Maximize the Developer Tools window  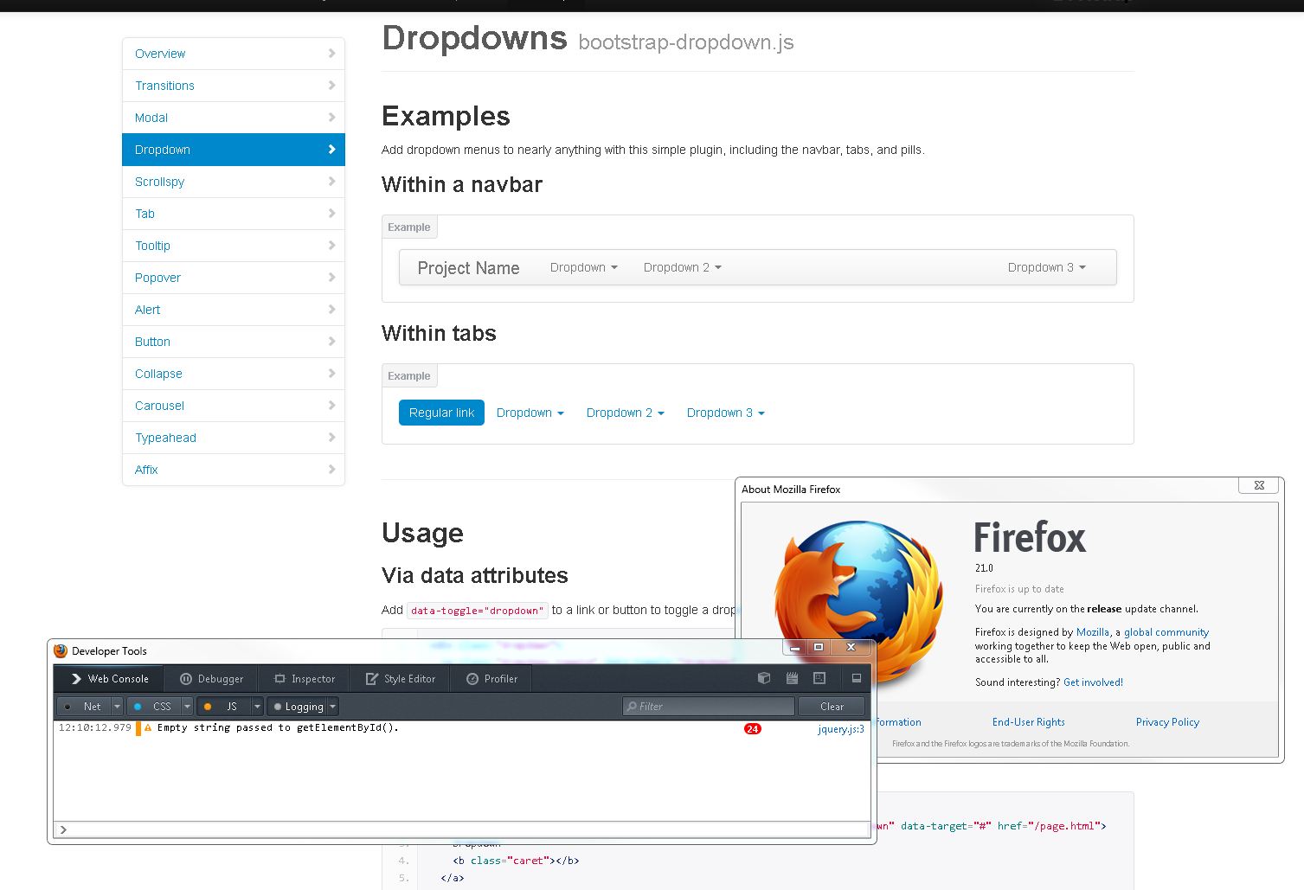tap(819, 647)
